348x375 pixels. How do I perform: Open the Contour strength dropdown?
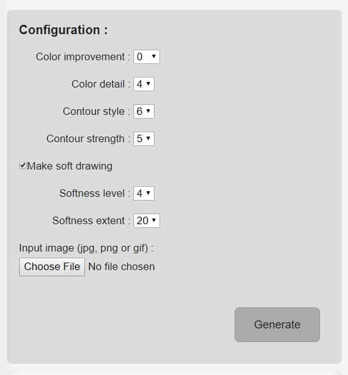point(144,138)
